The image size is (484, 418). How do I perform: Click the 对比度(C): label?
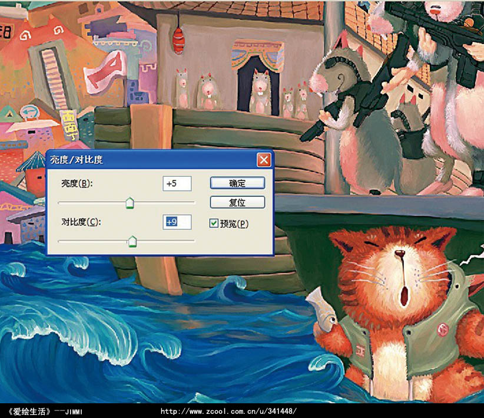point(81,222)
